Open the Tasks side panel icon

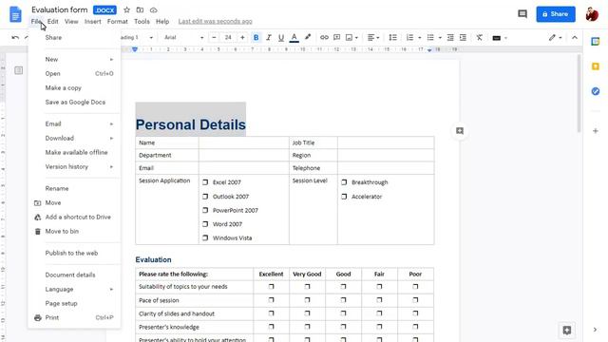pyautogui.click(x=596, y=91)
